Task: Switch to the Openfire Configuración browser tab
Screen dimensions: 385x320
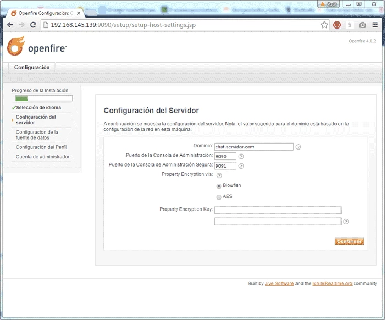Action: coord(43,12)
